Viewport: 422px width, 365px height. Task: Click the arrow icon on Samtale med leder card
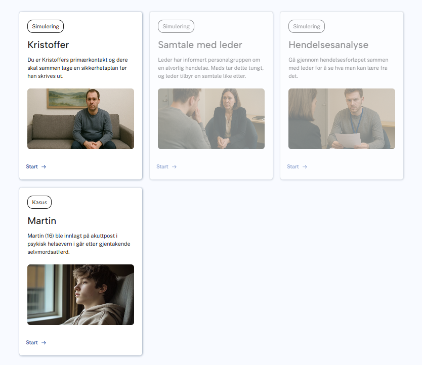tap(175, 167)
